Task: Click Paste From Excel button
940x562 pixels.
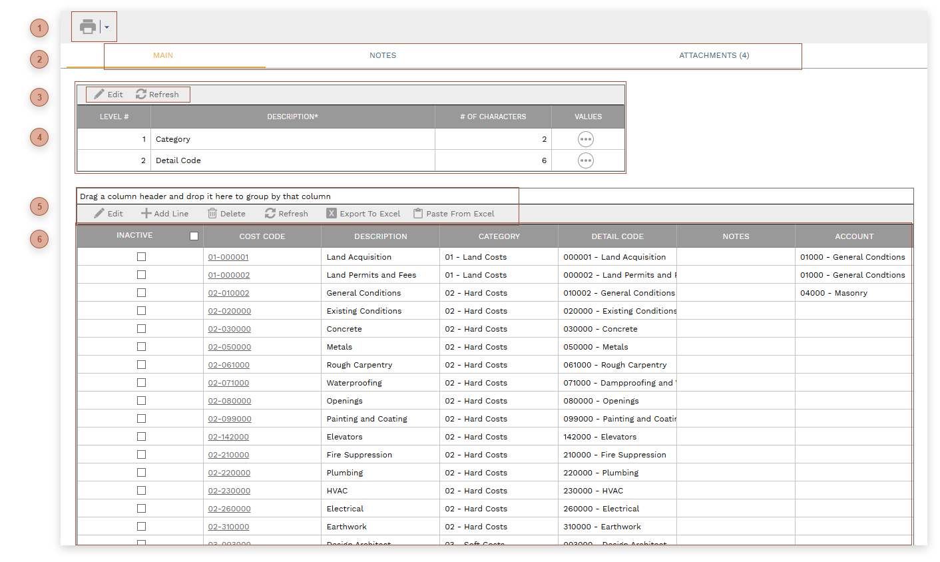Action: point(454,214)
